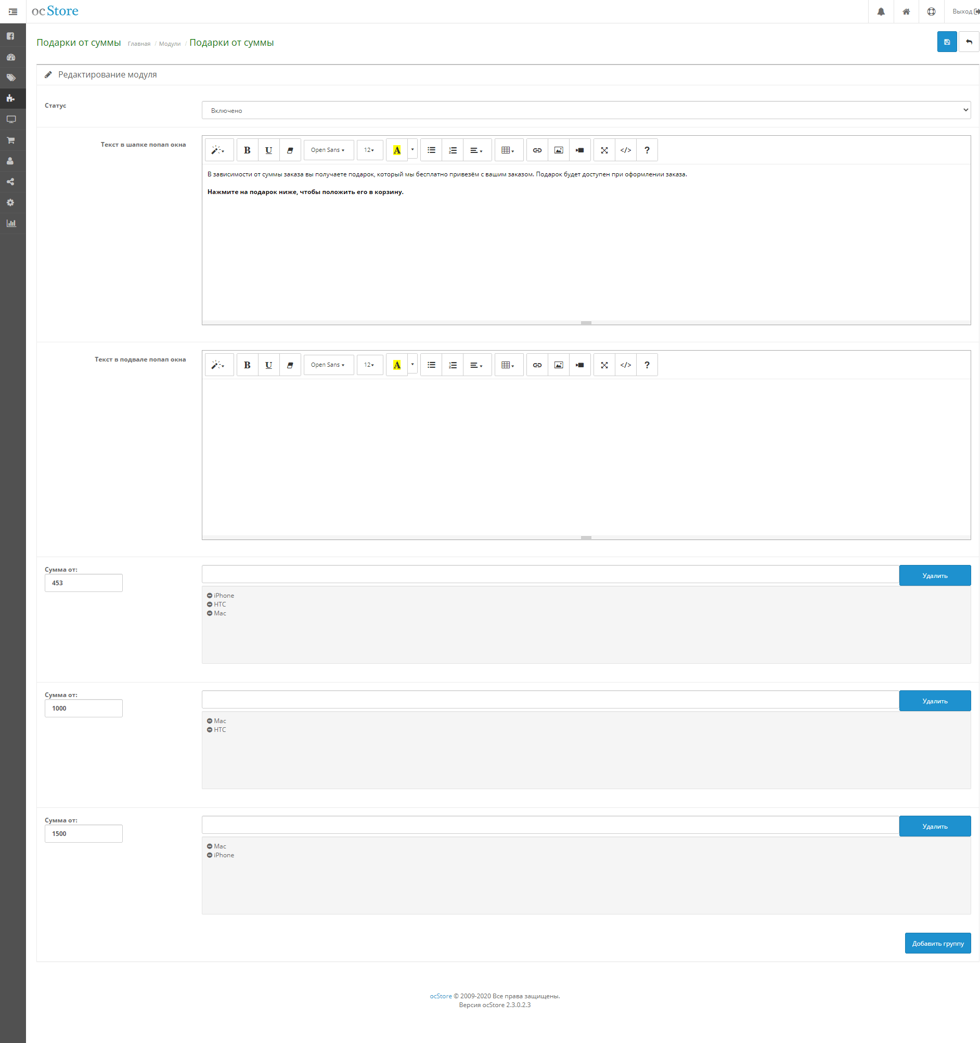
Task: Click the home icon in top bar
Action: [906, 11]
